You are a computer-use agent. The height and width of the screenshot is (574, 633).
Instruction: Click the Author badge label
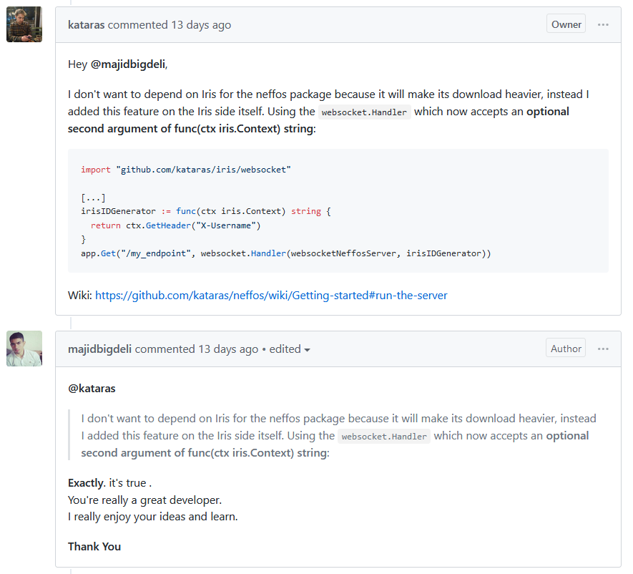pyautogui.click(x=566, y=349)
